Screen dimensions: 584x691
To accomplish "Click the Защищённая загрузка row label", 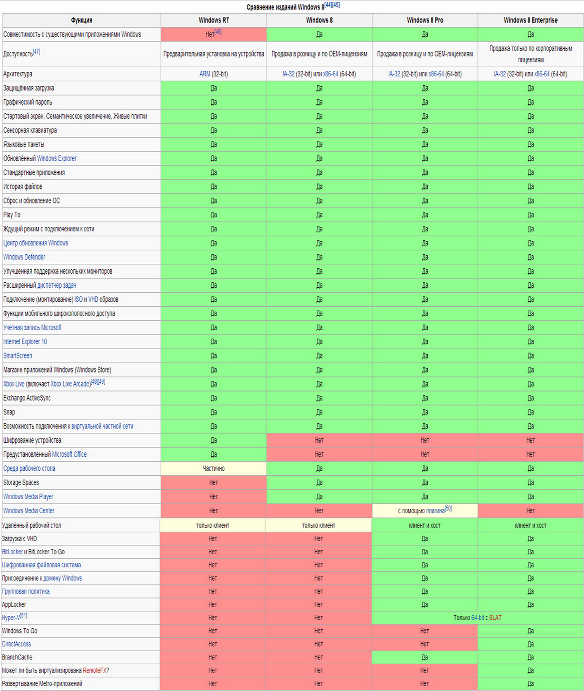I will click(x=29, y=88).
